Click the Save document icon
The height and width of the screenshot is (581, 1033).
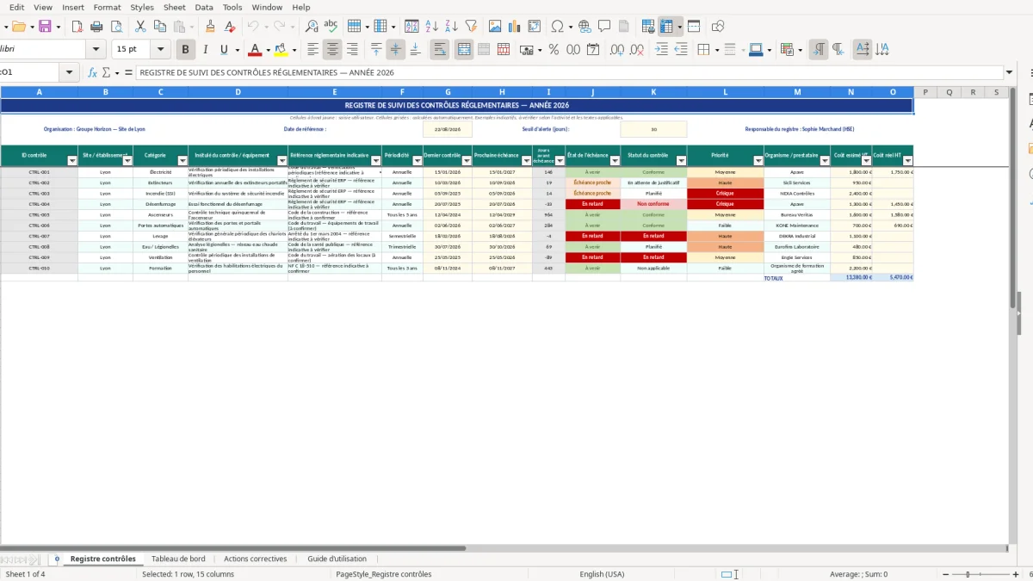pos(45,27)
